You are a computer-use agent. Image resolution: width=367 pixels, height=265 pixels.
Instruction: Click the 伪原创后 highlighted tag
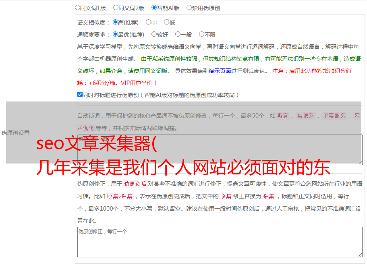135,184
